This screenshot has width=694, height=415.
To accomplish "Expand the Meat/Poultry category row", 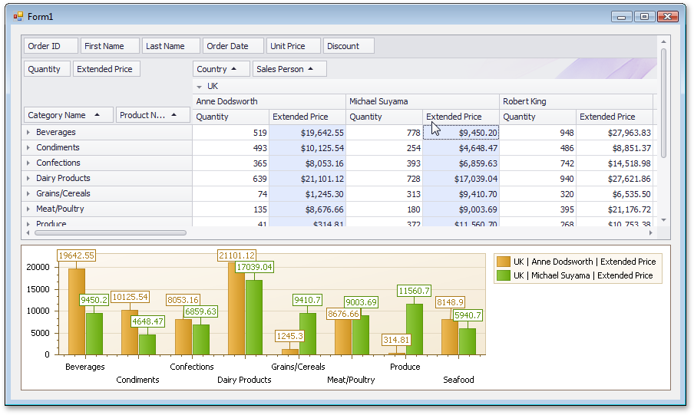I will point(28,209).
